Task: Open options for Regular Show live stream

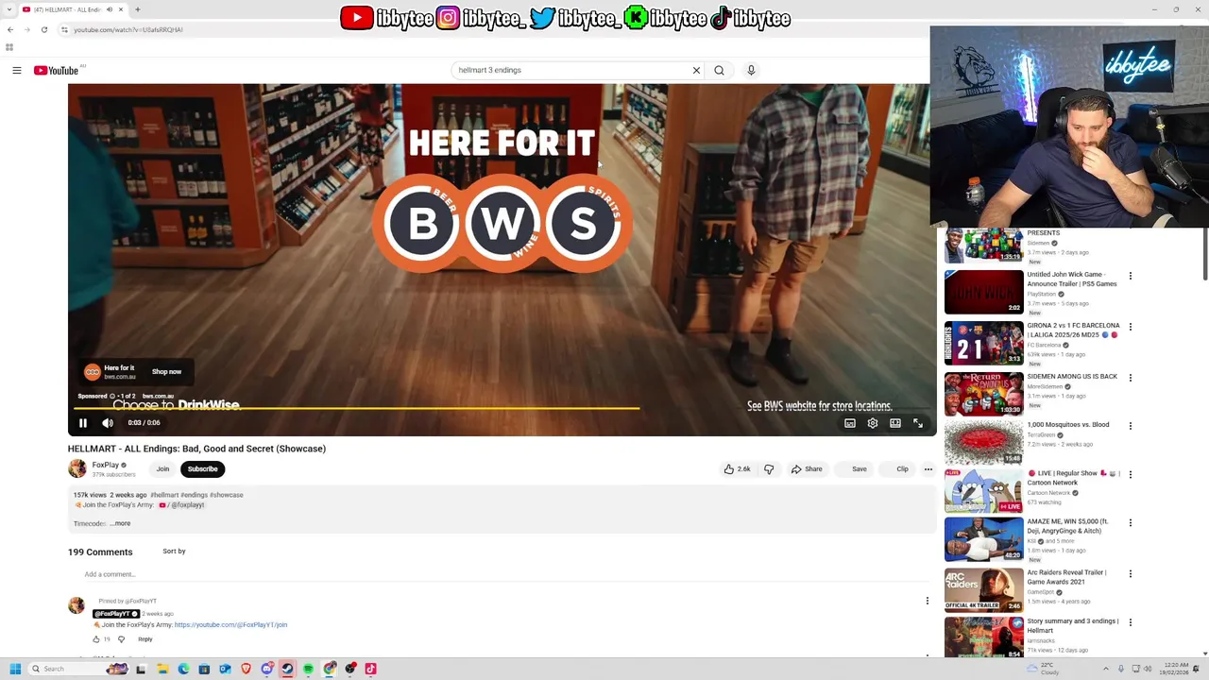Action: pyautogui.click(x=1131, y=475)
